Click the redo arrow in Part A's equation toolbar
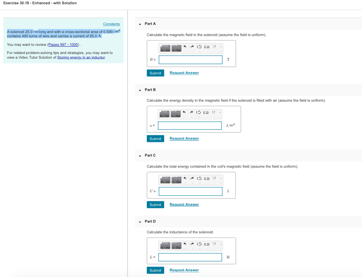This screenshot has height=277, width=362. point(192,47)
